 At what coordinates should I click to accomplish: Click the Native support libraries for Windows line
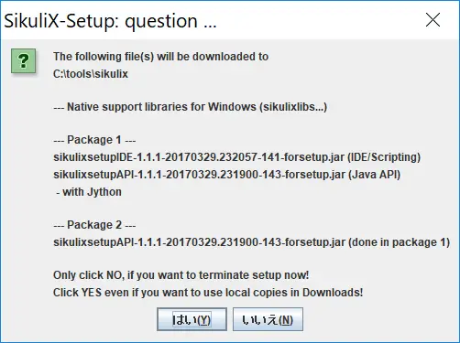coord(190,107)
